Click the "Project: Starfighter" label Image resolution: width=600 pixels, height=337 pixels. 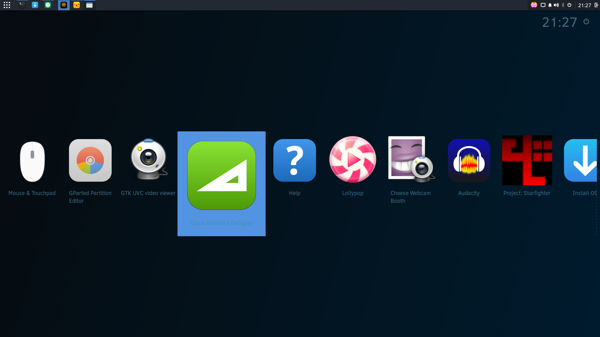[527, 193]
